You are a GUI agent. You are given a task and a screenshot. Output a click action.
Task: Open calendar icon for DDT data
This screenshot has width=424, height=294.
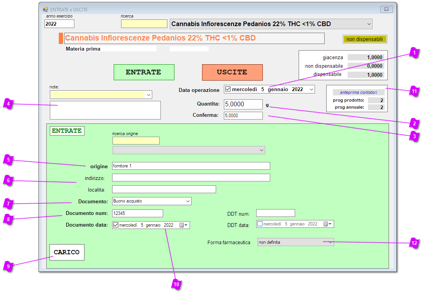pos(327,224)
